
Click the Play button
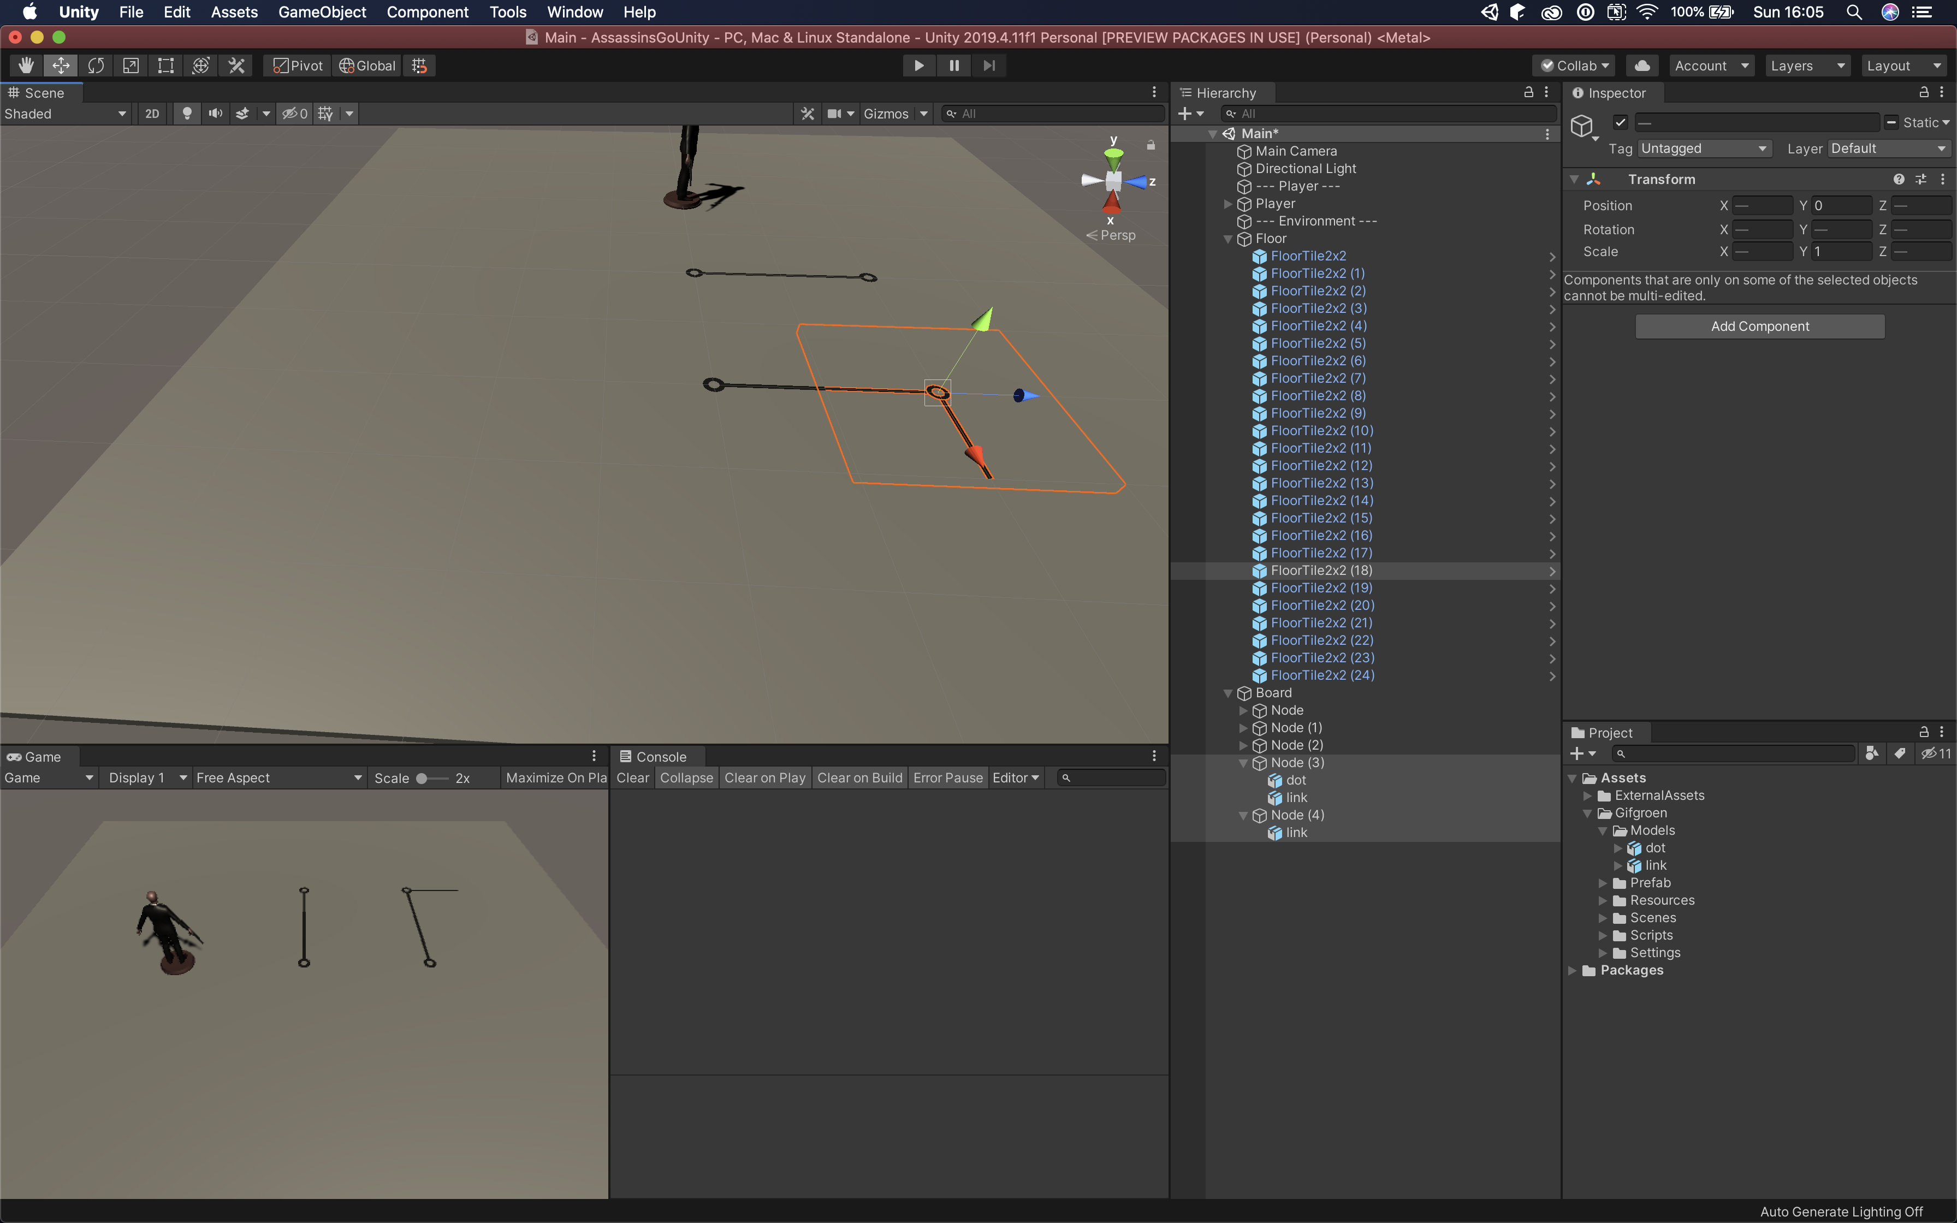(918, 66)
